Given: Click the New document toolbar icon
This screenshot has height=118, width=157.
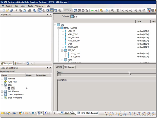Looking at the screenshot, I should click(x=4, y=10).
